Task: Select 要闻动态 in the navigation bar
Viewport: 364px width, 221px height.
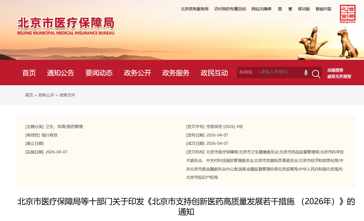Action: pos(99,73)
